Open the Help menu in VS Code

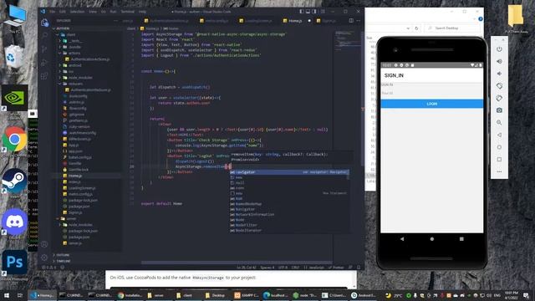[x=142, y=12]
